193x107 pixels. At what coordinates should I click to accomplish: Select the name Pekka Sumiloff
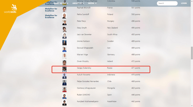click(83, 14)
